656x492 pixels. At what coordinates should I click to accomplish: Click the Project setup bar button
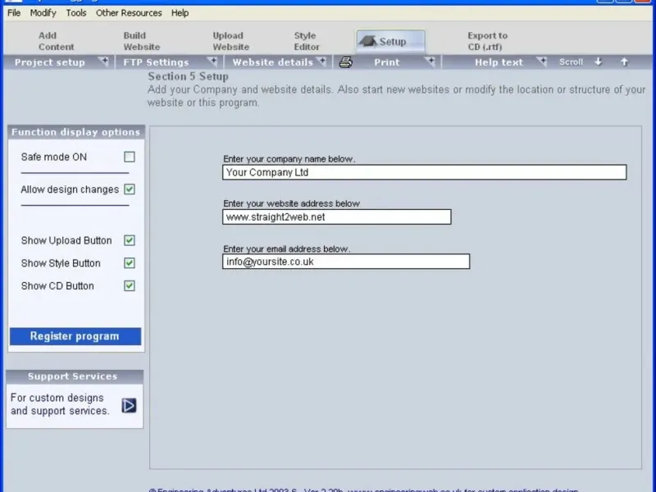pos(50,62)
